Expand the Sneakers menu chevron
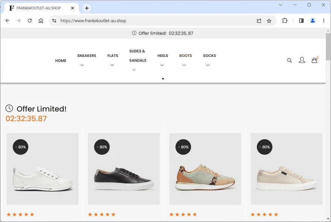 pos(82,65)
